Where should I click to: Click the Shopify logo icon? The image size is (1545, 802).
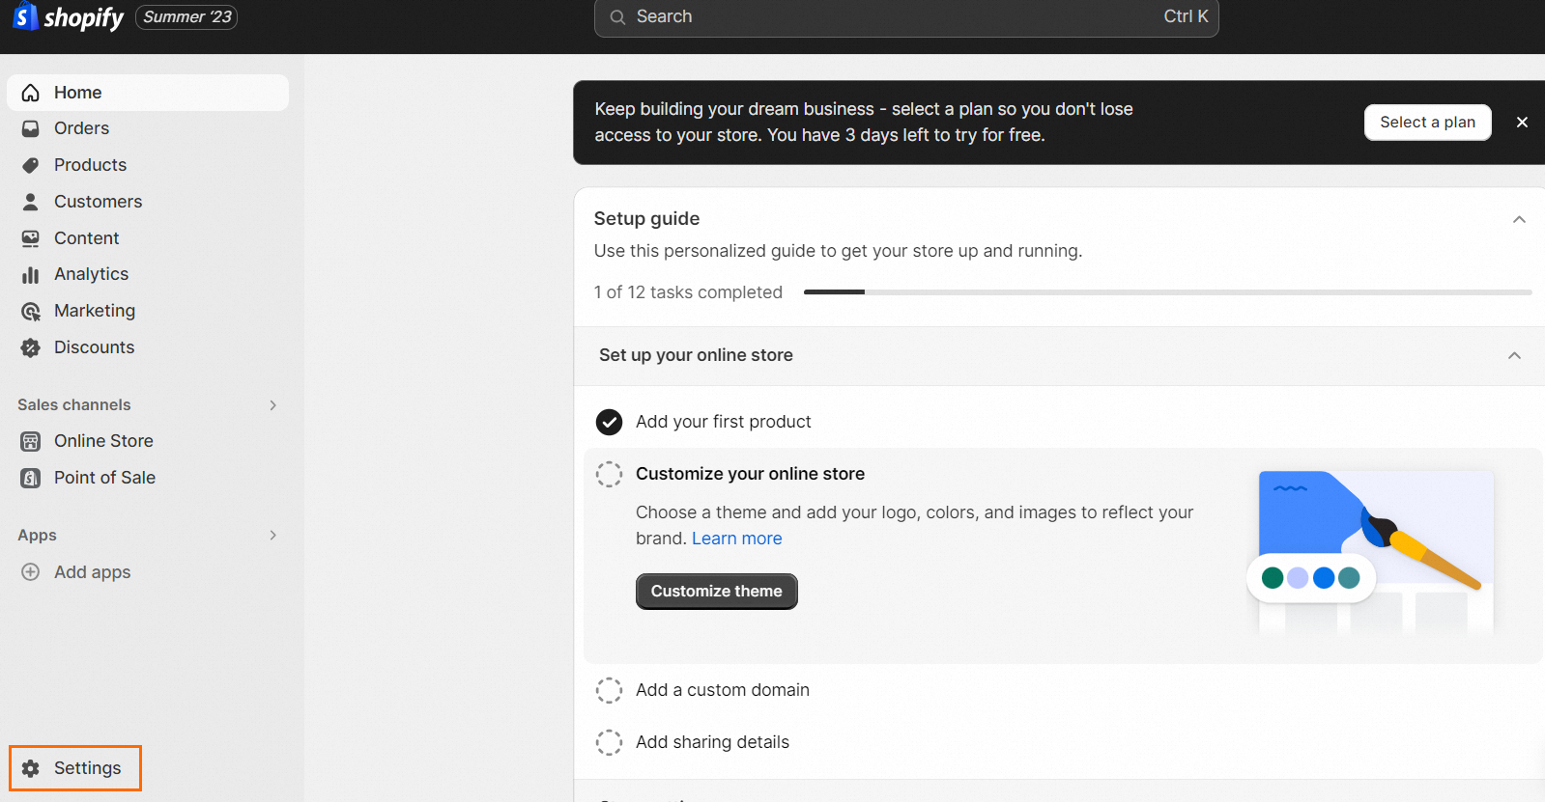pyautogui.click(x=25, y=16)
